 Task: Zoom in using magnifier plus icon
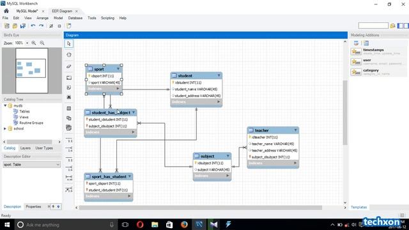(34, 43)
